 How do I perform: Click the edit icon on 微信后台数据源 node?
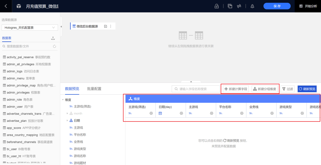tap(106, 26)
